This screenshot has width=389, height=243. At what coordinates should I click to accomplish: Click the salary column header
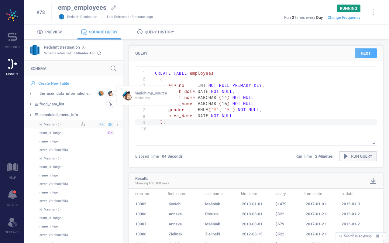281,193
